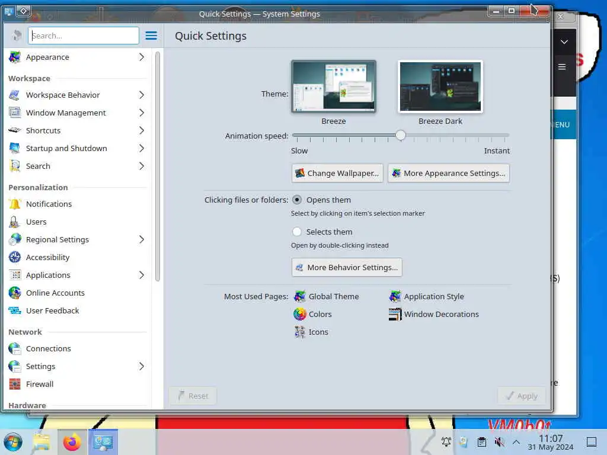Open the Accessibility settings entry
The height and width of the screenshot is (455, 607).
(78, 257)
